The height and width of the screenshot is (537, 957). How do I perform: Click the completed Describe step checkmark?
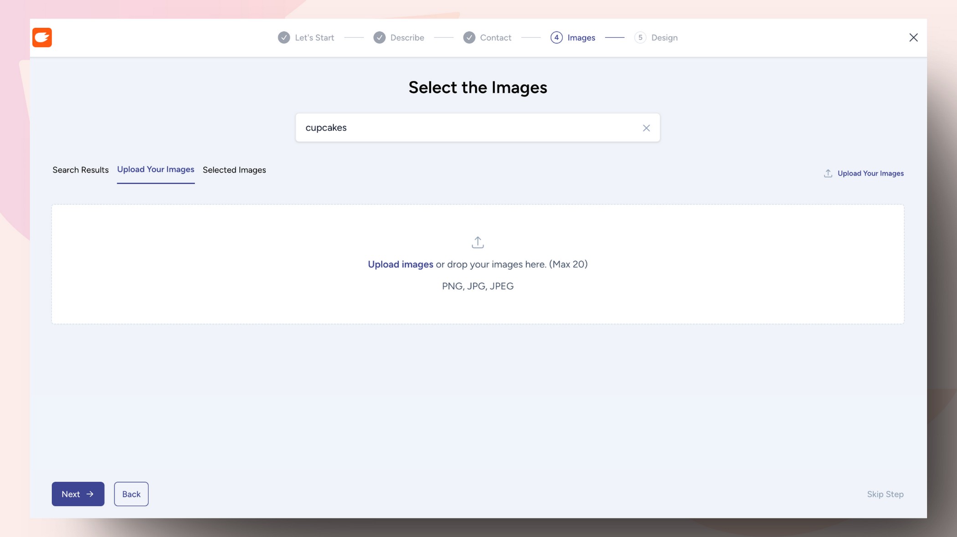379,37
